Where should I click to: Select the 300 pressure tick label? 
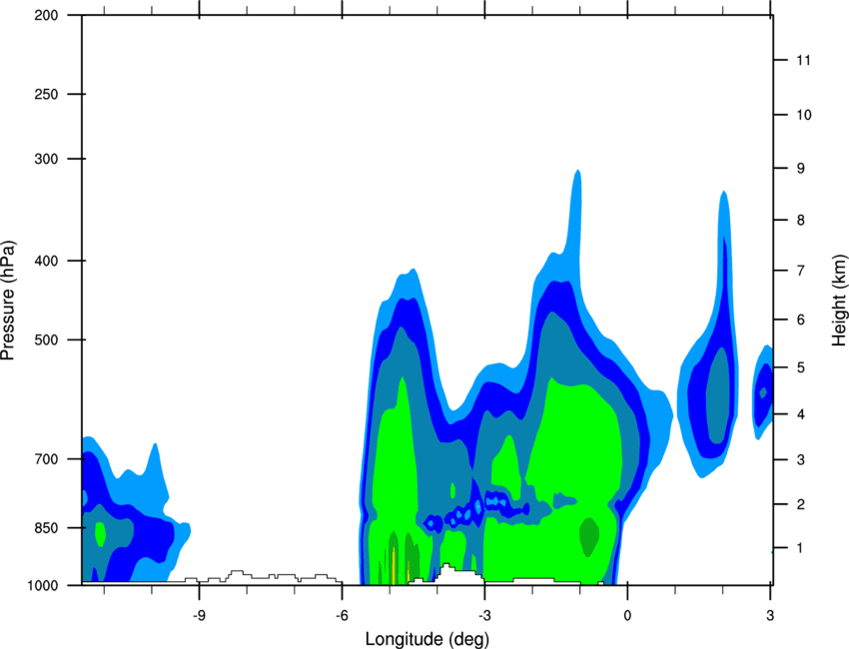(46, 159)
